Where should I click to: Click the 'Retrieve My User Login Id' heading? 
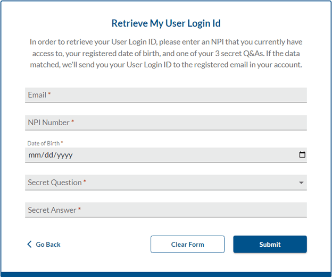(x=166, y=23)
